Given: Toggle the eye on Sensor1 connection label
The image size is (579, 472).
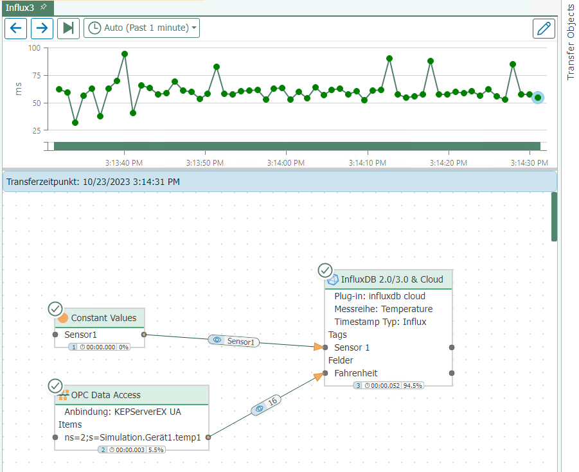Looking at the screenshot, I should (x=217, y=340).
